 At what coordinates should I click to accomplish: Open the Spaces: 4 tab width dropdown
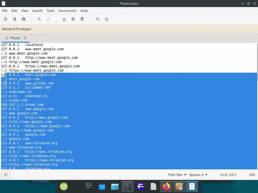tap(198, 175)
